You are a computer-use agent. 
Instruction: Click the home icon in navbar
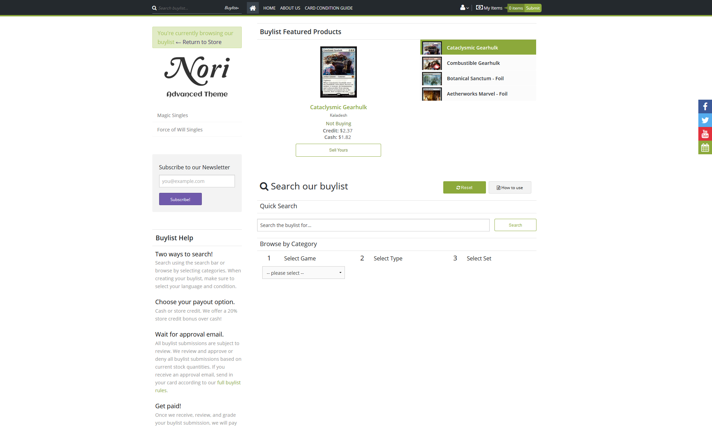[253, 8]
